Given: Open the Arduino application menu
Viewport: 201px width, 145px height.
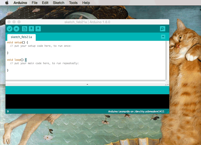Looking at the screenshot, I should tap(20, 3).
